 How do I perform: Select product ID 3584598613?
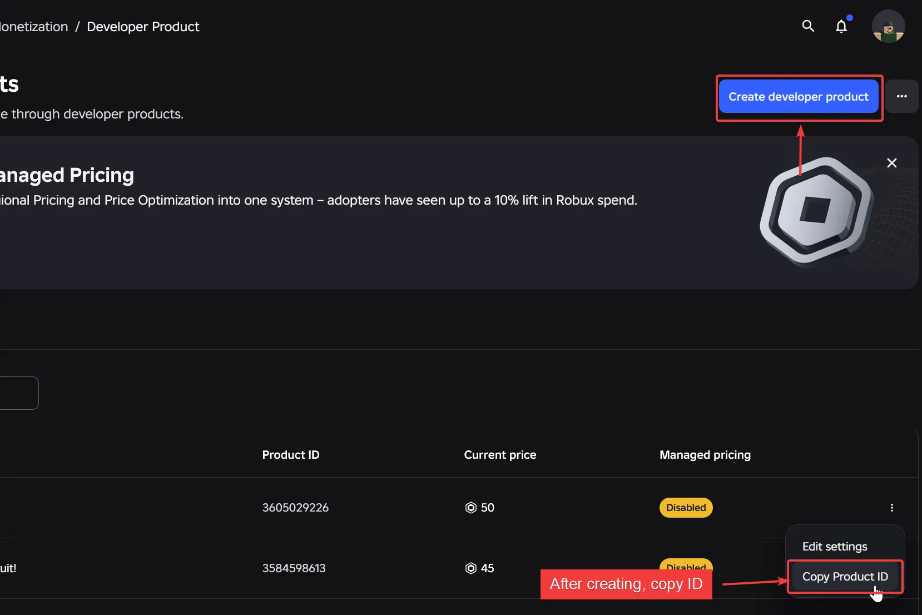[294, 568]
